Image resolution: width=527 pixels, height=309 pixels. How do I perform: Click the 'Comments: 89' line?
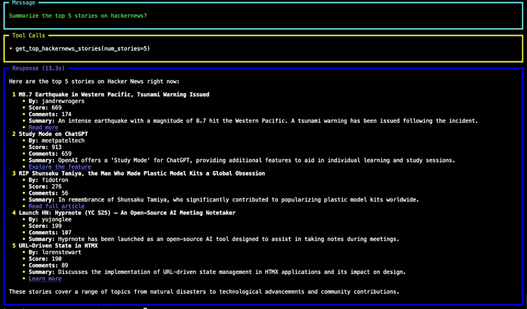coord(48,265)
